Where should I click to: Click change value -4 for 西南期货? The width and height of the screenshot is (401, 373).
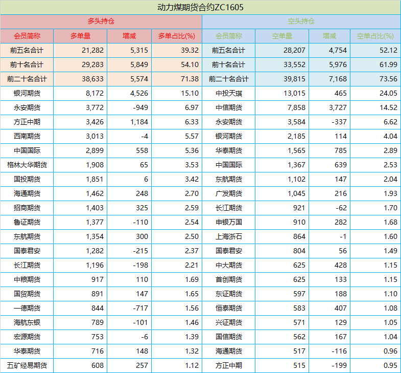coord(145,136)
